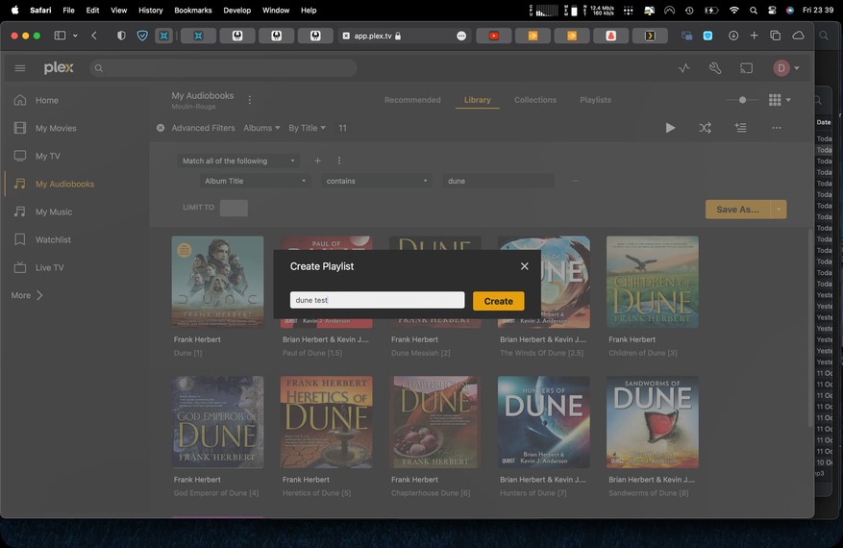Click the Cast screen icon
The image size is (843, 548).
point(746,68)
